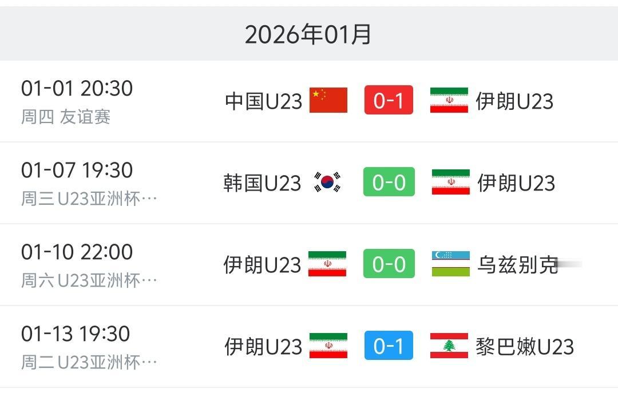Click the Lebanon flag icon
The image size is (618, 420).
click(449, 346)
